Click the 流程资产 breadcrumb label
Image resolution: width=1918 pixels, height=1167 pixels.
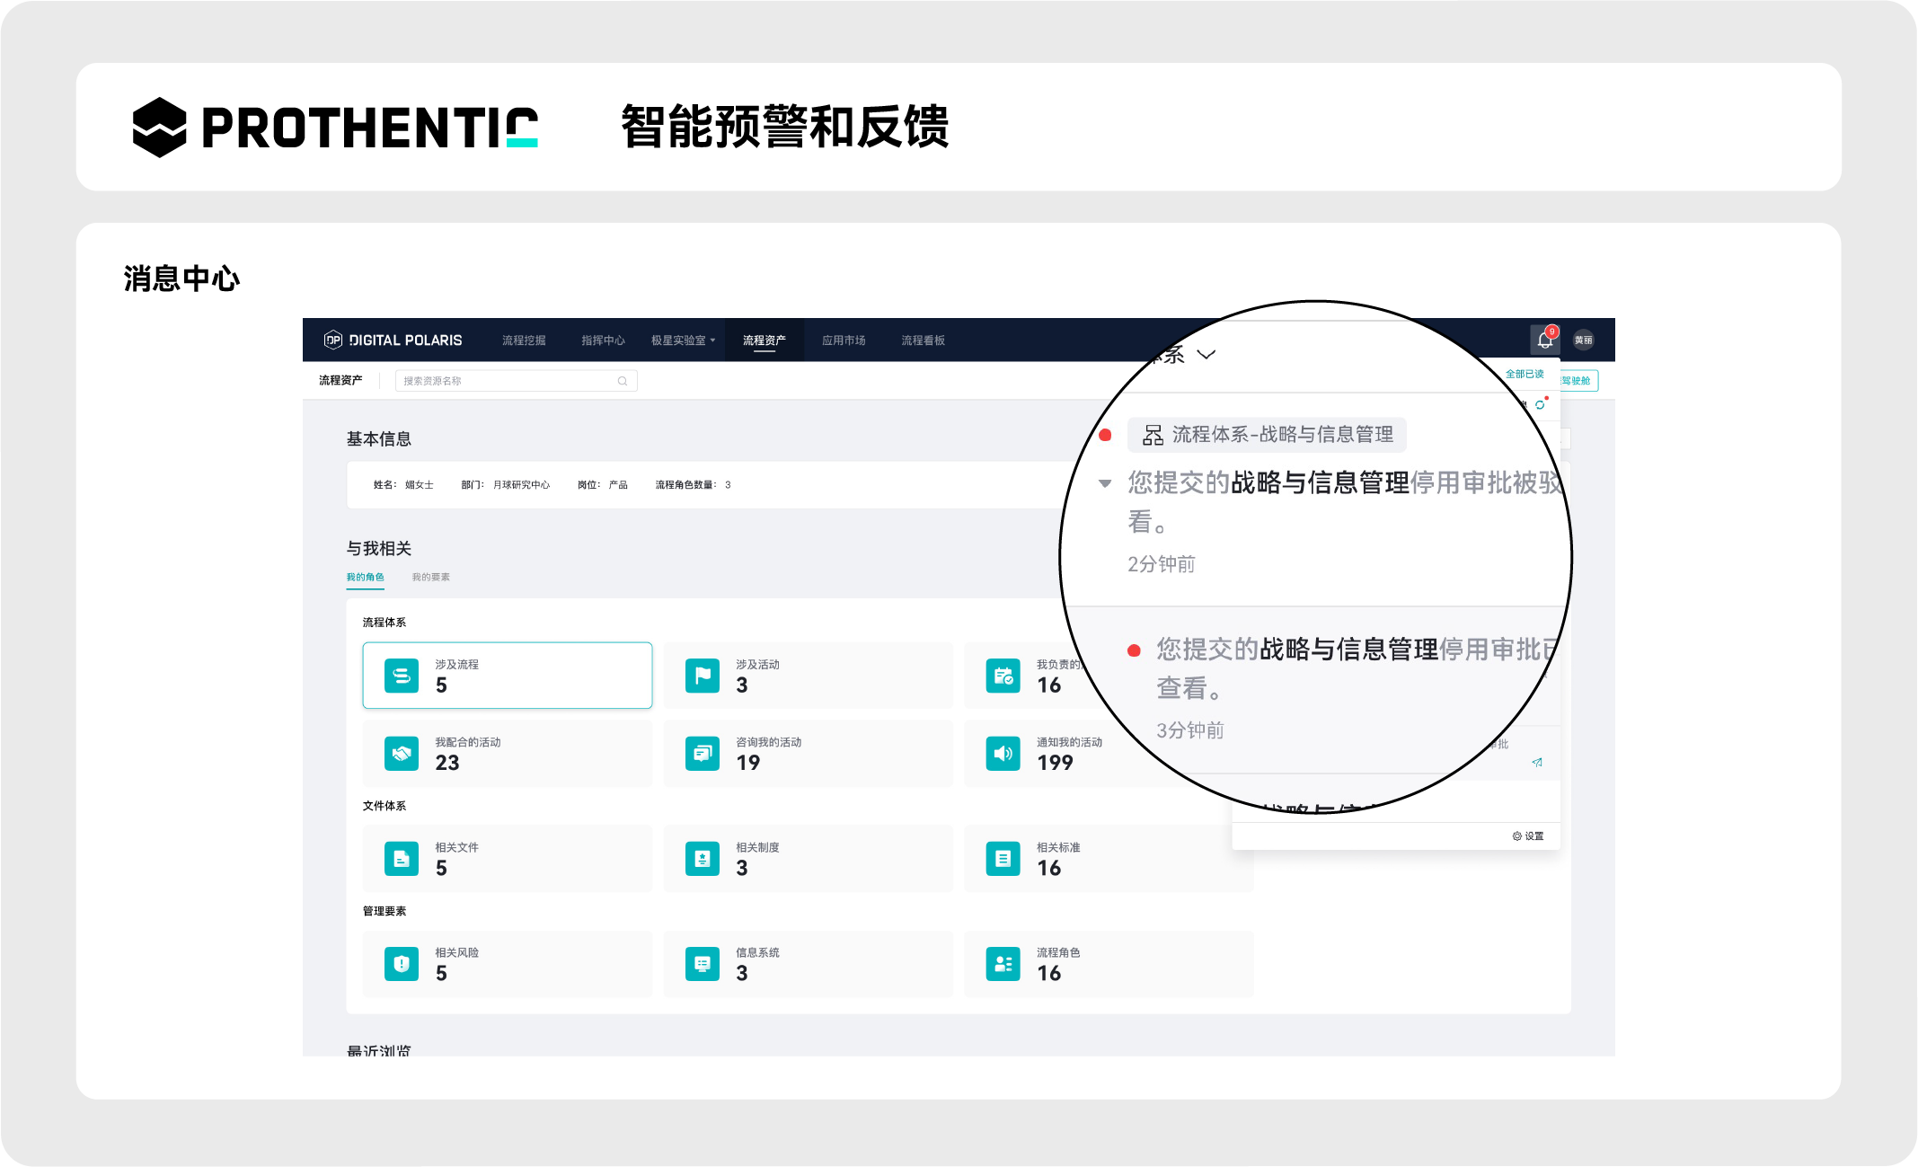340,381
